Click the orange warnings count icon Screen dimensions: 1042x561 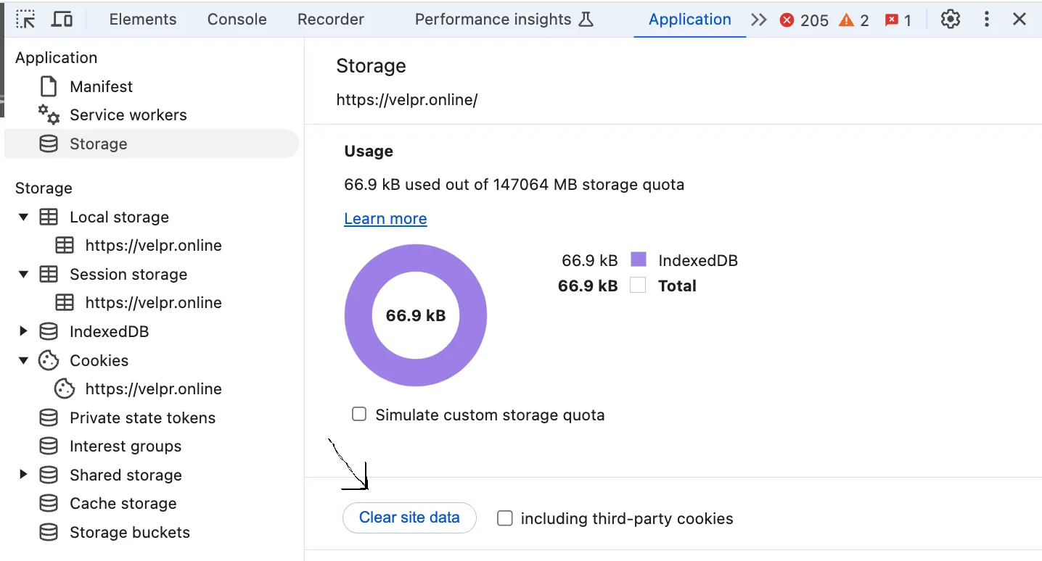[846, 20]
